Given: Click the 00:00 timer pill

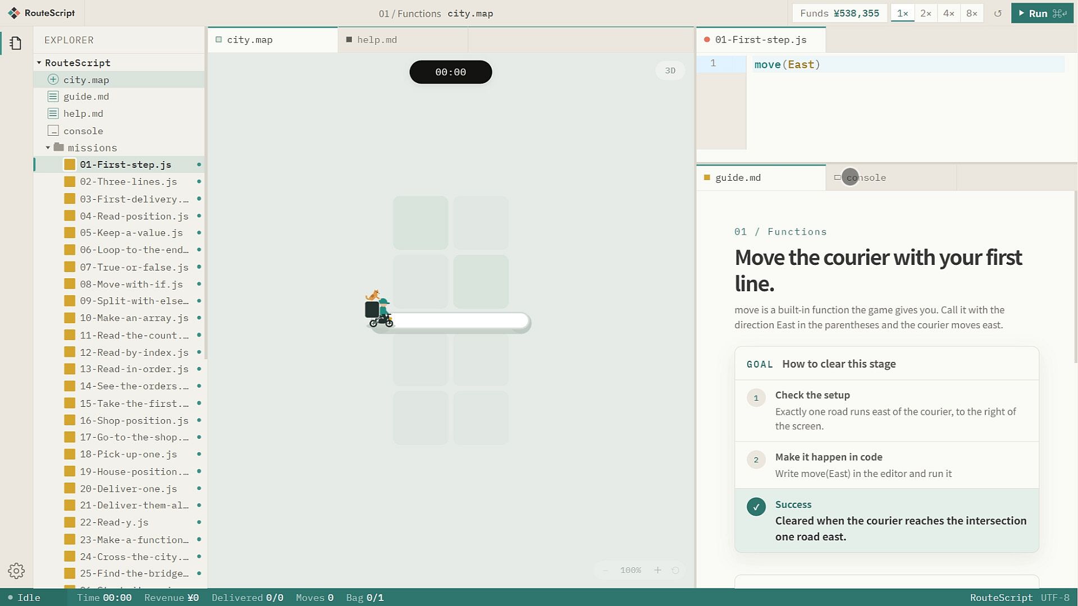Looking at the screenshot, I should [x=450, y=72].
